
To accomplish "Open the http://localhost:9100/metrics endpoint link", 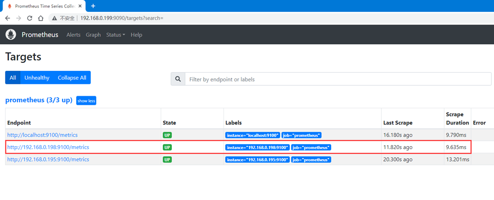I will pos(43,135).
